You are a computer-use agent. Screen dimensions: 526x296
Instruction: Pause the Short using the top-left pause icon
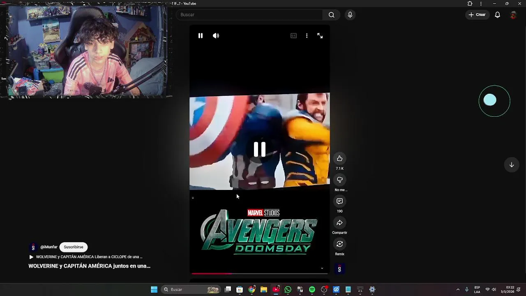(201, 36)
